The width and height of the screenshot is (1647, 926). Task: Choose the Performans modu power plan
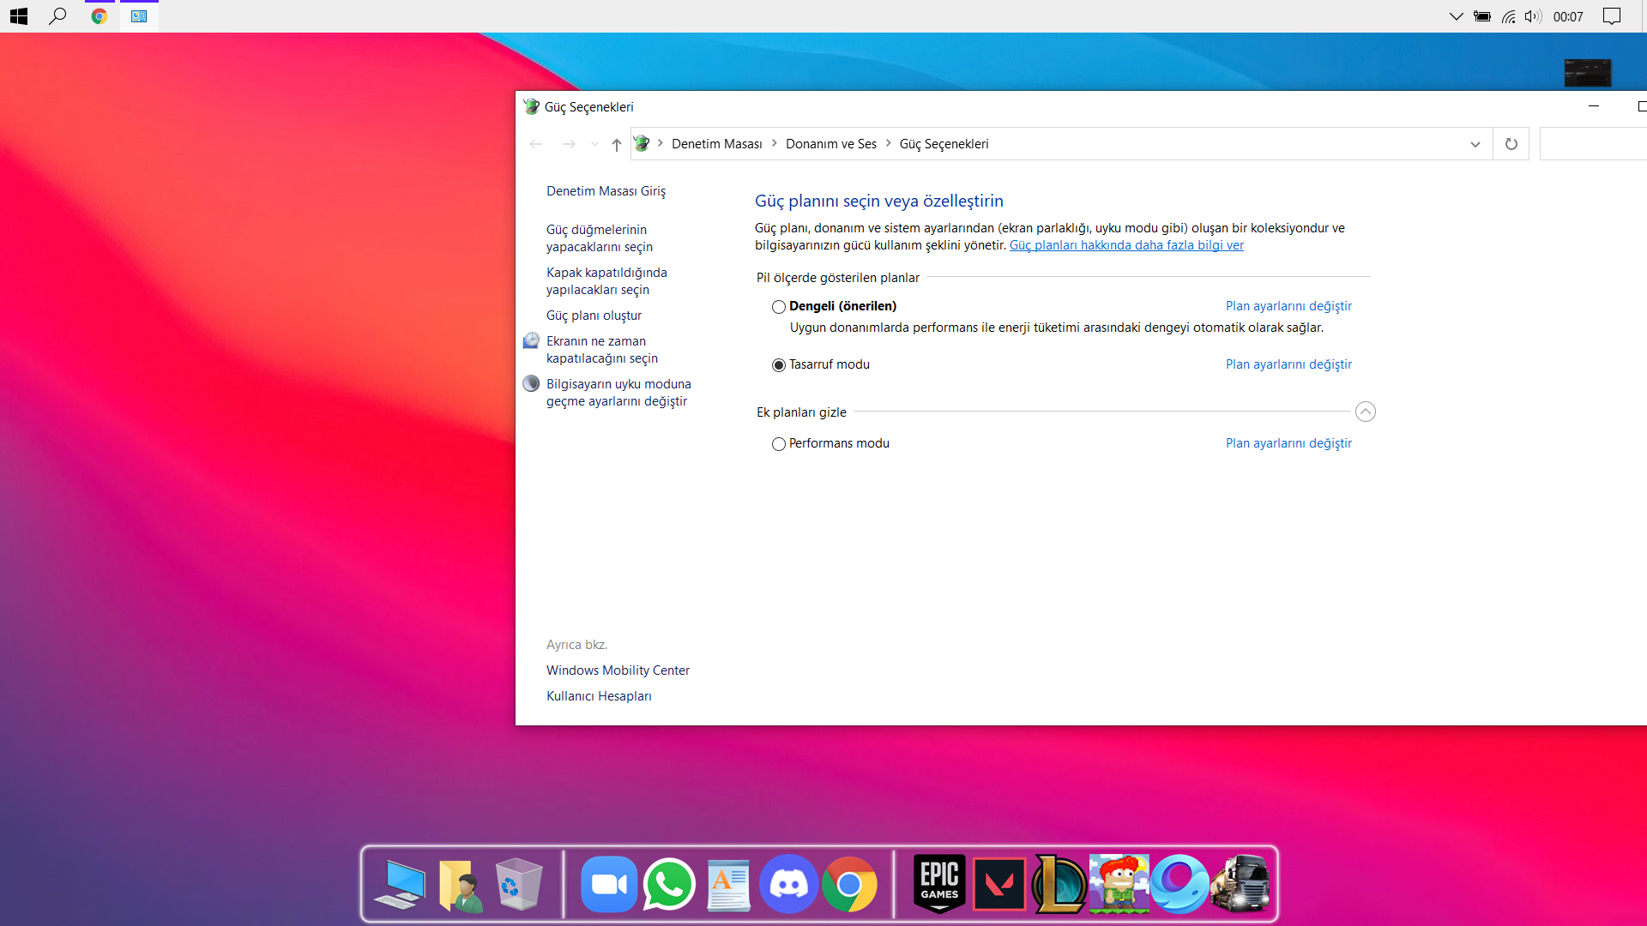[x=779, y=444]
